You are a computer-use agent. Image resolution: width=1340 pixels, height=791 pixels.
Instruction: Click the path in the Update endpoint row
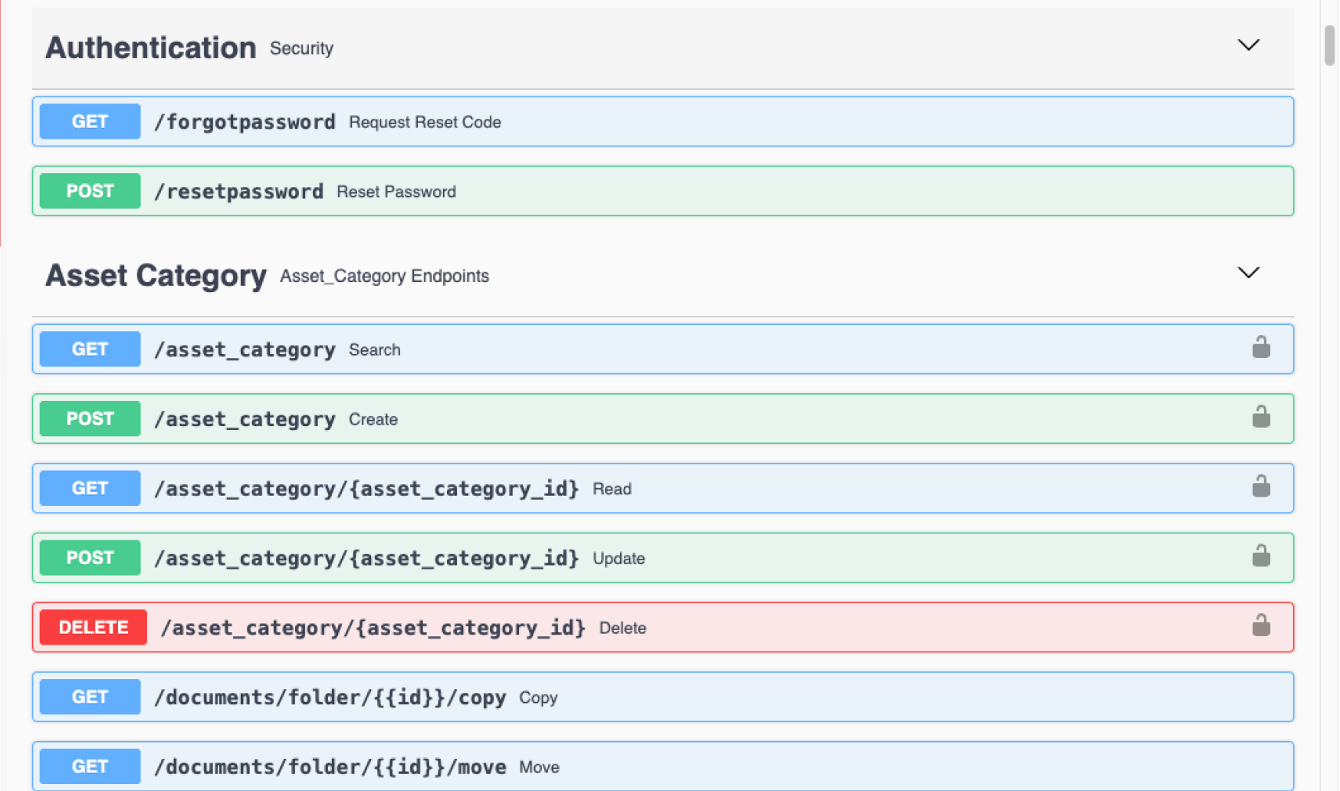[366, 558]
